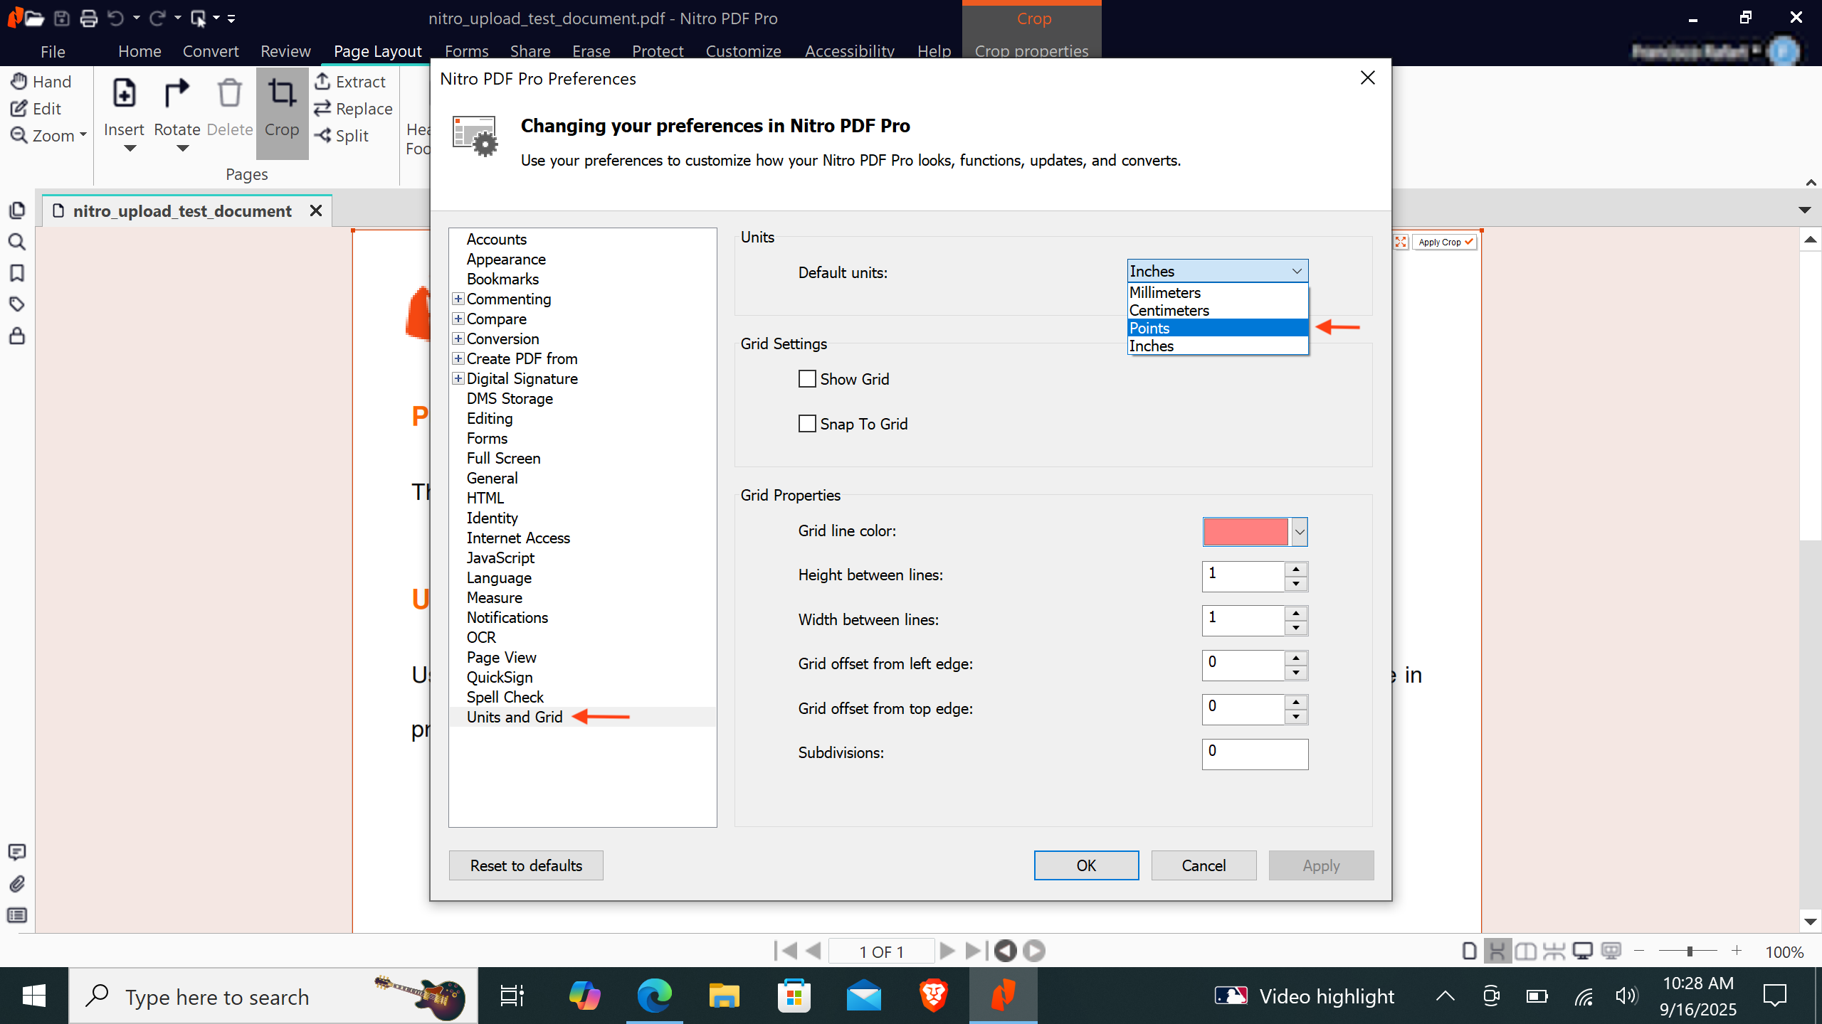This screenshot has height=1024, width=1822.
Task: Expand the Commenting tree node
Action: [458, 299]
